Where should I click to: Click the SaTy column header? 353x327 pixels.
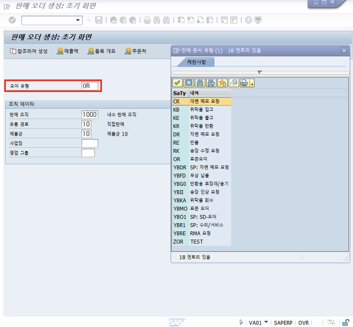180,93
